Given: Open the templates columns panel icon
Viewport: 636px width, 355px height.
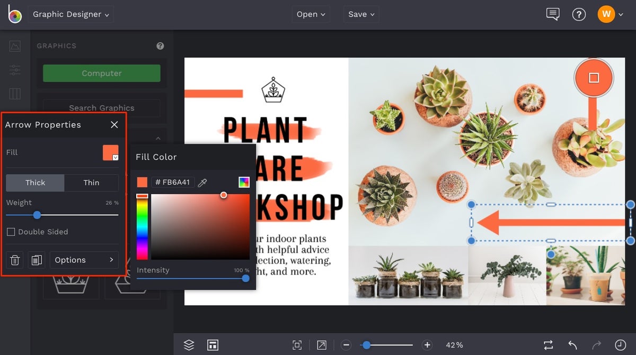Looking at the screenshot, I should 14,93.
